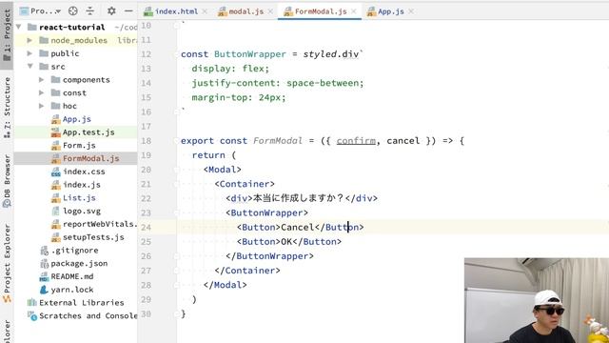Select reportWebVitals file in project tree
The width and height of the screenshot is (609, 343).
(100, 224)
